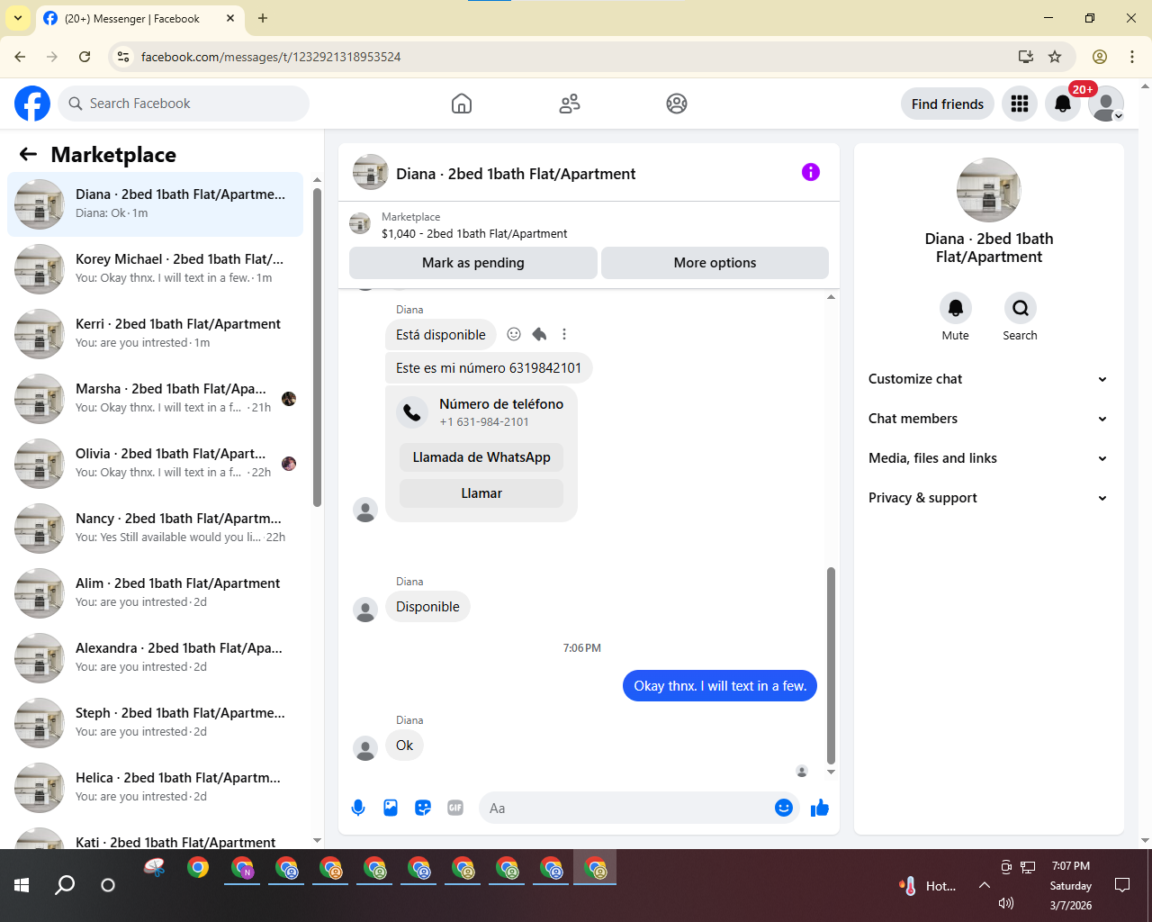Open the emoji picker in message box
Viewport: 1152px width, 922px height.
pos(784,808)
